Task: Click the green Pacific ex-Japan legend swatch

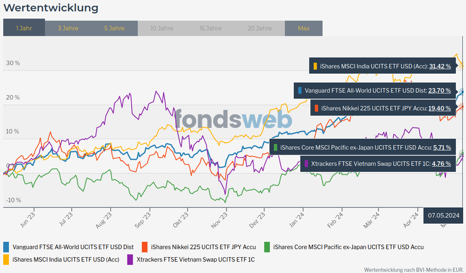Action: [x=267, y=247]
